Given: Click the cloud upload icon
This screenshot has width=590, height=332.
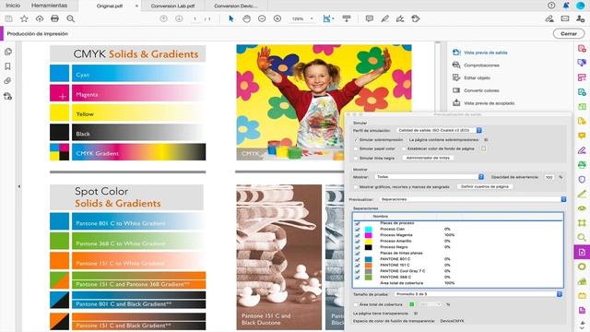Looking at the screenshot, I should point(40,18).
